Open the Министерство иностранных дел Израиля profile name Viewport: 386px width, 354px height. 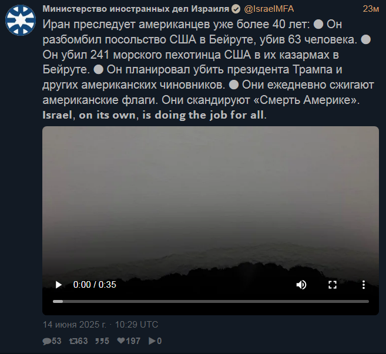136,9
